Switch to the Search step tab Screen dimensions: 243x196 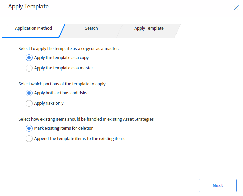[x=91, y=28]
